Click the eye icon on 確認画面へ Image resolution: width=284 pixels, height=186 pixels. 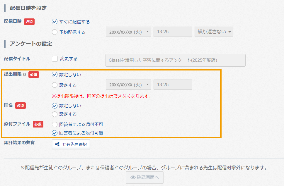pos(133,177)
